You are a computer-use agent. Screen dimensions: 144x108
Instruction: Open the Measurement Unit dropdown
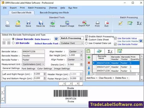tap(33, 64)
